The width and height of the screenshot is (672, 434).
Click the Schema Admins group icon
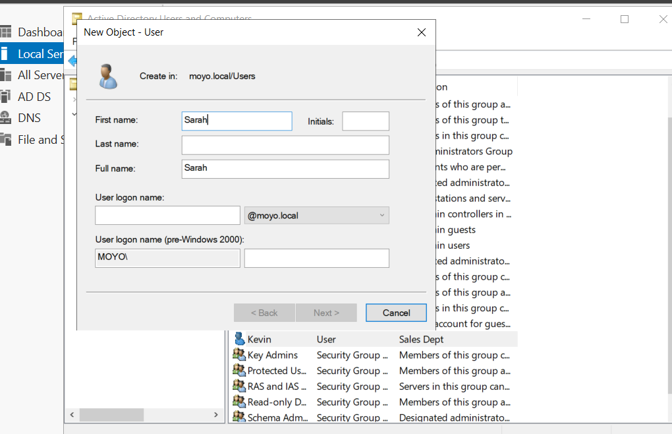coord(239,418)
